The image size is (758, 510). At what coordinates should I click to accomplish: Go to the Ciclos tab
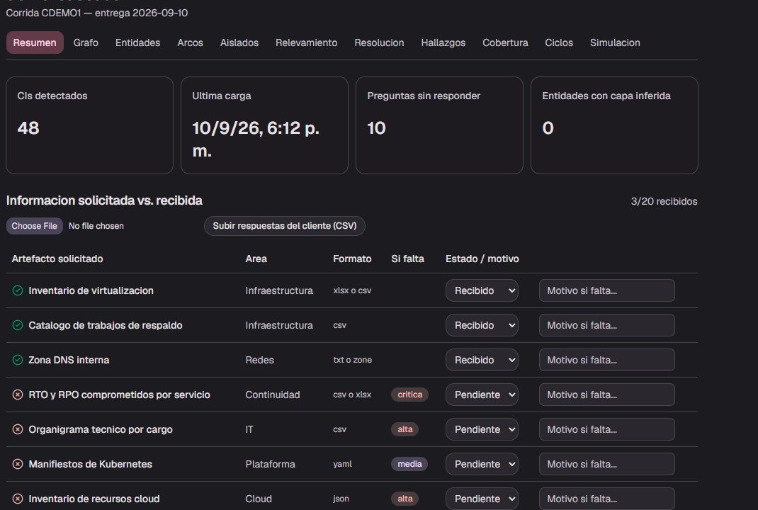coord(559,42)
